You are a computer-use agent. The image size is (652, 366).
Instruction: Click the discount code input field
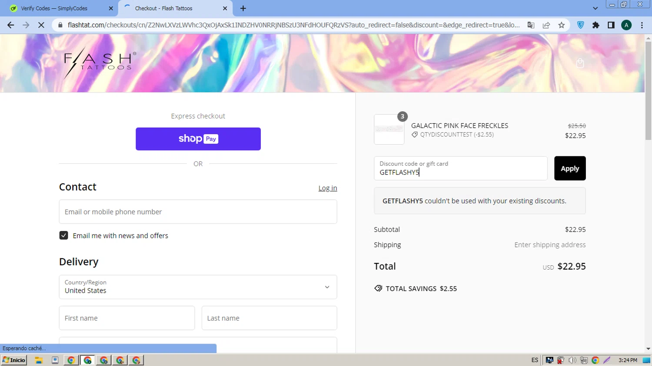click(460, 168)
